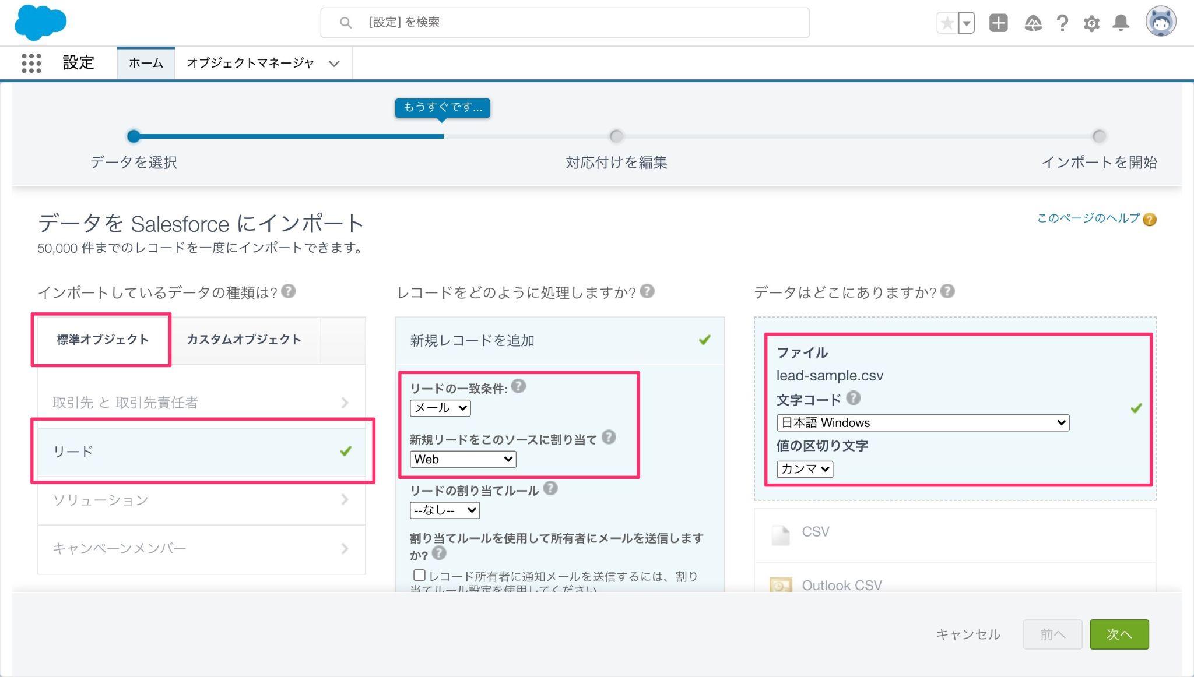This screenshot has height=677, width=1194.
Task: Open the lead source Web dropdown
Action: click(463, 459)
